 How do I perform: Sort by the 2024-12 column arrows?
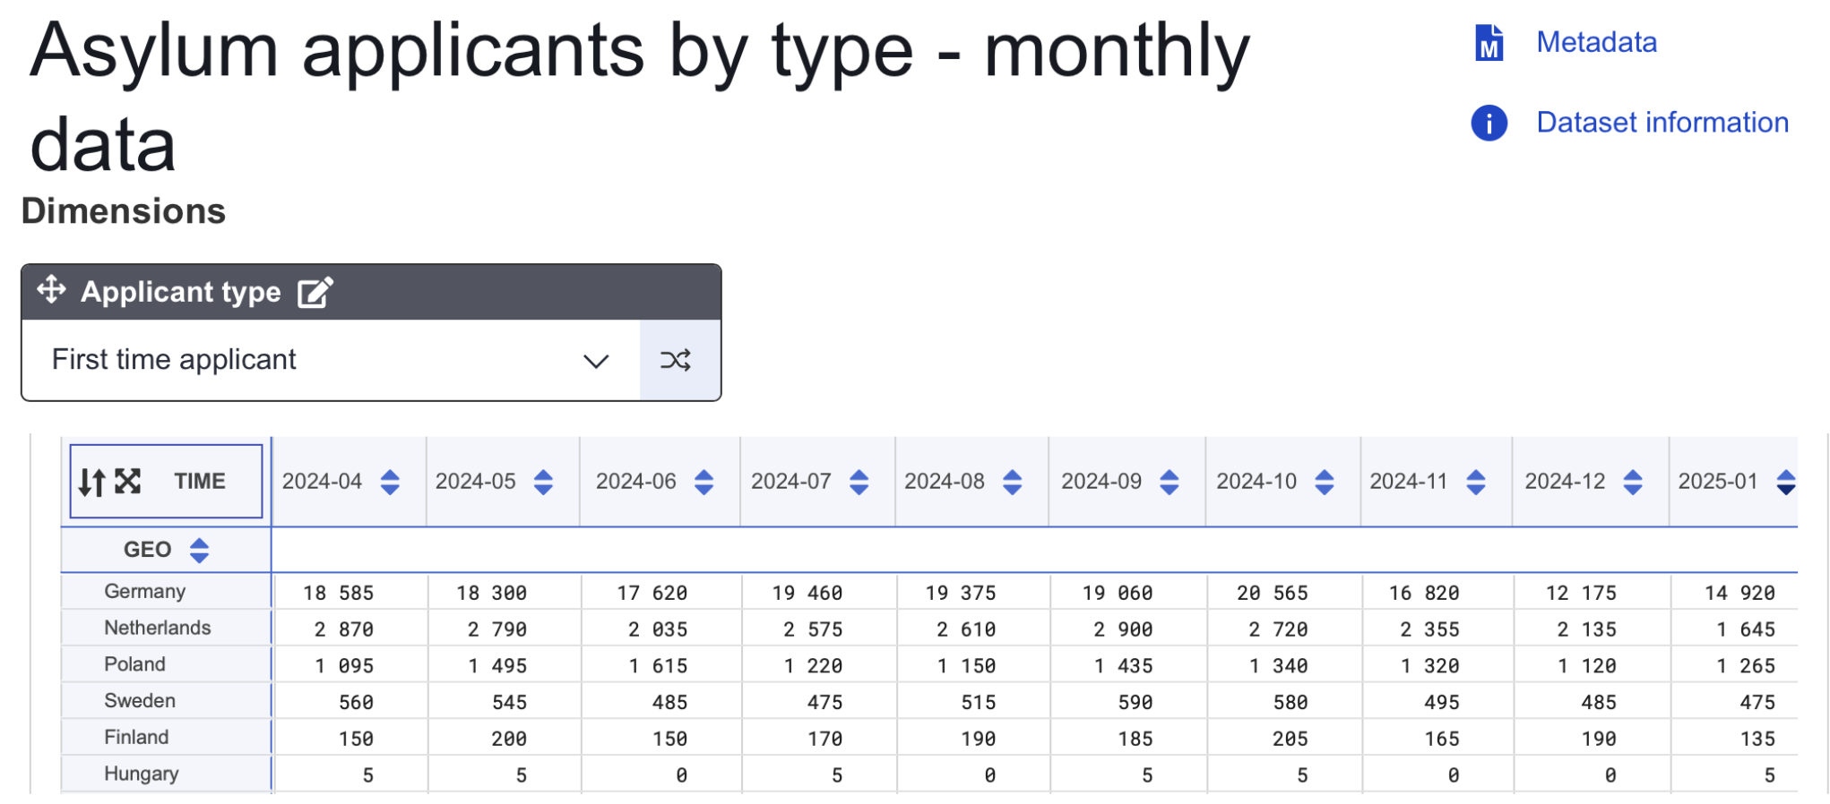1632,482
